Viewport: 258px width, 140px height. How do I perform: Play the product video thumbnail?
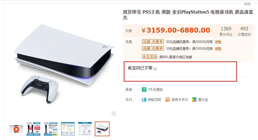pos(16,129)
